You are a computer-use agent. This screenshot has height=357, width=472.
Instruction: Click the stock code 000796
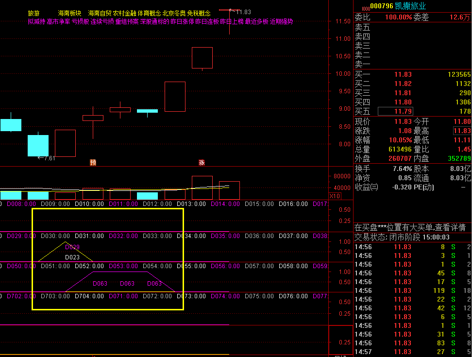[x=382, y=6]
